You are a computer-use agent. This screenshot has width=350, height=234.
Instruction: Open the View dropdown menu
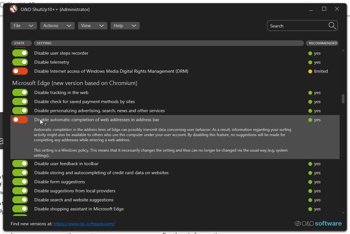pos(92,26)
